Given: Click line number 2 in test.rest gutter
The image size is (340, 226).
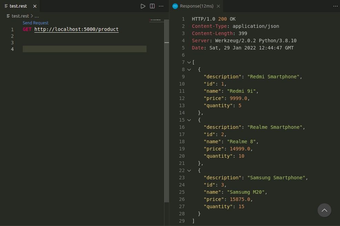Looking at the screenshot, I should (x=12, y=36).
